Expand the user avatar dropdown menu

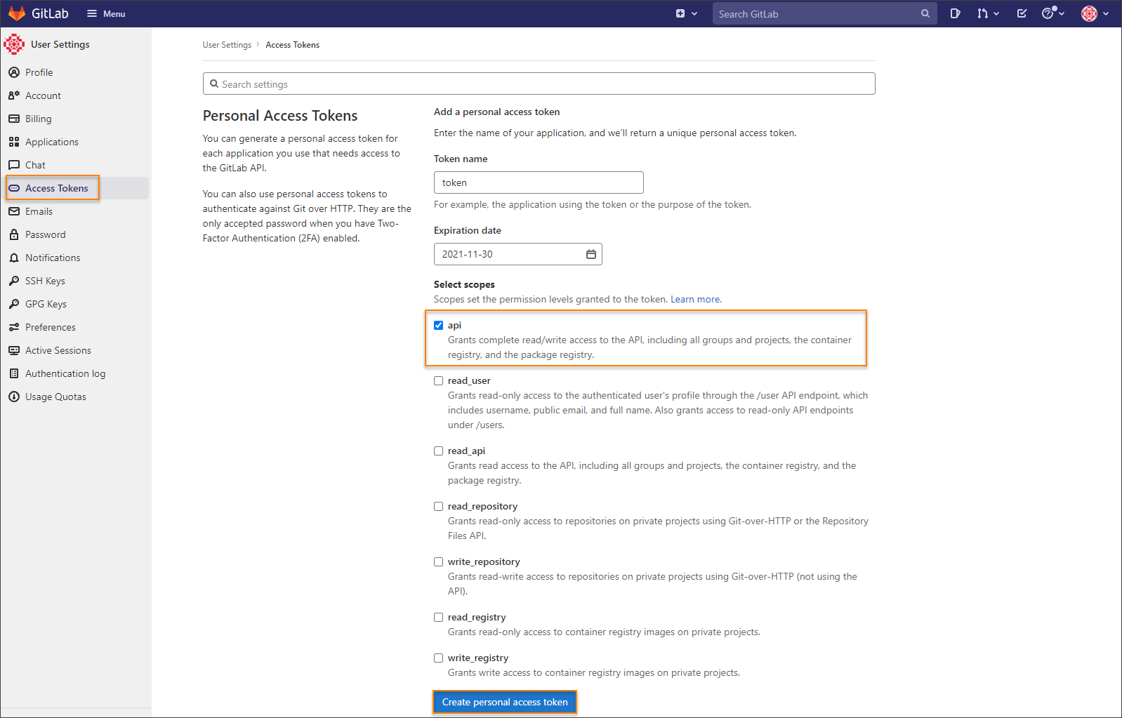click(x=1095, y=13)
